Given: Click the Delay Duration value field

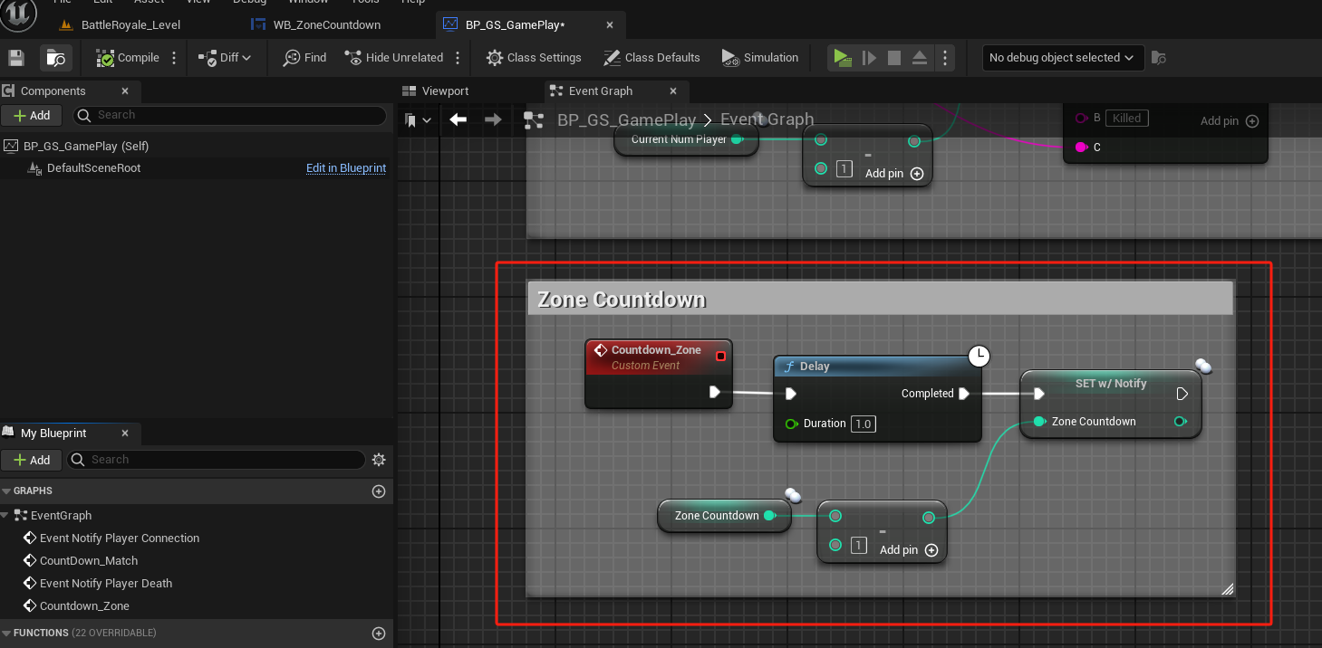Looking at the screenshot, I should [x=863, y=424].
